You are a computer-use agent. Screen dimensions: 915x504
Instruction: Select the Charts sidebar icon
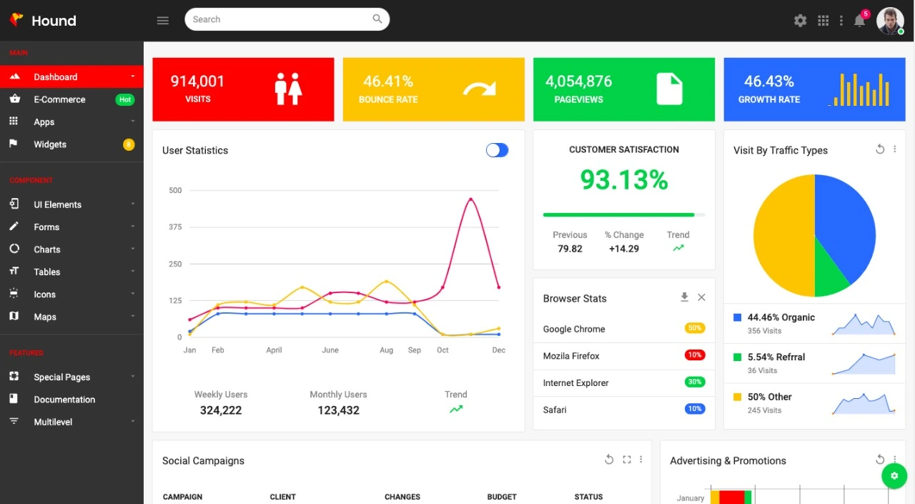[16, 249]
